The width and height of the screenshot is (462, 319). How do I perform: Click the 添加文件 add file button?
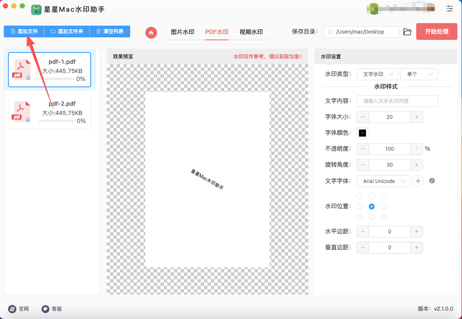[x=24, y=31]
